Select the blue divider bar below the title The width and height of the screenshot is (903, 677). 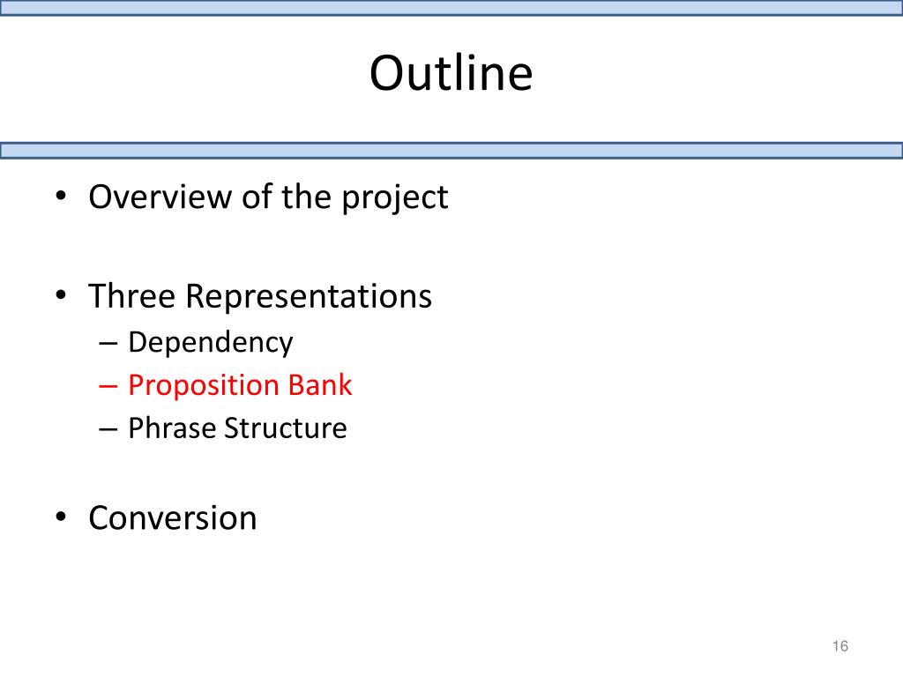[x=451, y=151]
